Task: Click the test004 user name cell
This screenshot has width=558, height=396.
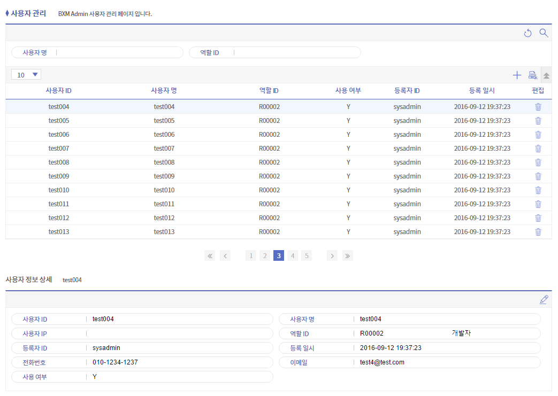Action: [164, 107]
